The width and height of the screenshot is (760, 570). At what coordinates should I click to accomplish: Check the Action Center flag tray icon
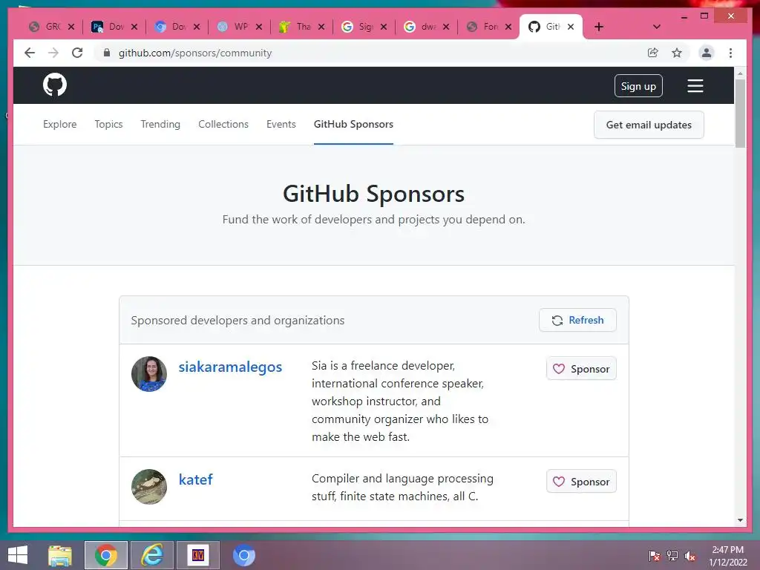point(654,556)
